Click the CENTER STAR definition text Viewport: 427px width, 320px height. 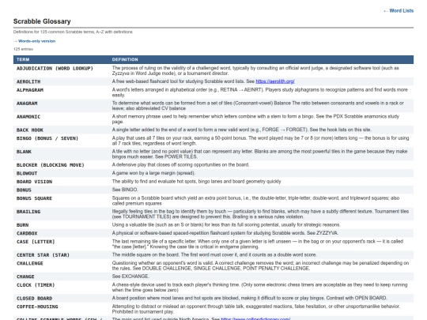tap(214, 254)
